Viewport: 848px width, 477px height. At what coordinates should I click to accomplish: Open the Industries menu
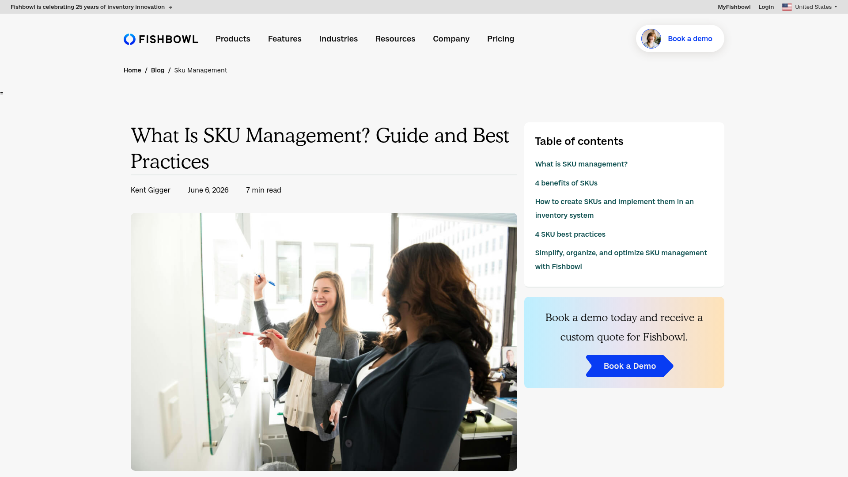338,39
